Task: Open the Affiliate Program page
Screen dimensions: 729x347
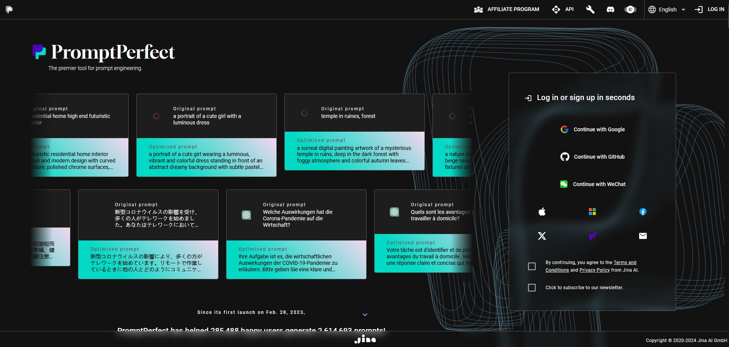Action: [x=506, y=10]
